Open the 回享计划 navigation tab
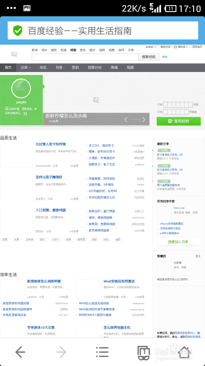205x366 pixels. [95, 67]
